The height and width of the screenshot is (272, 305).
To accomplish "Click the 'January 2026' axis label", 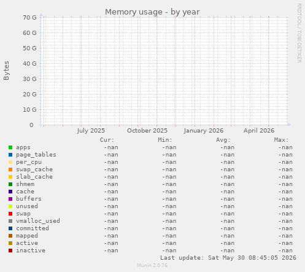I will point(203,131).
